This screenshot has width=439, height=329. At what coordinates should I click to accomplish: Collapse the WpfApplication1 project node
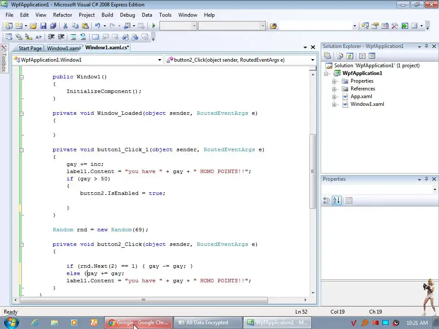(326, 74)
